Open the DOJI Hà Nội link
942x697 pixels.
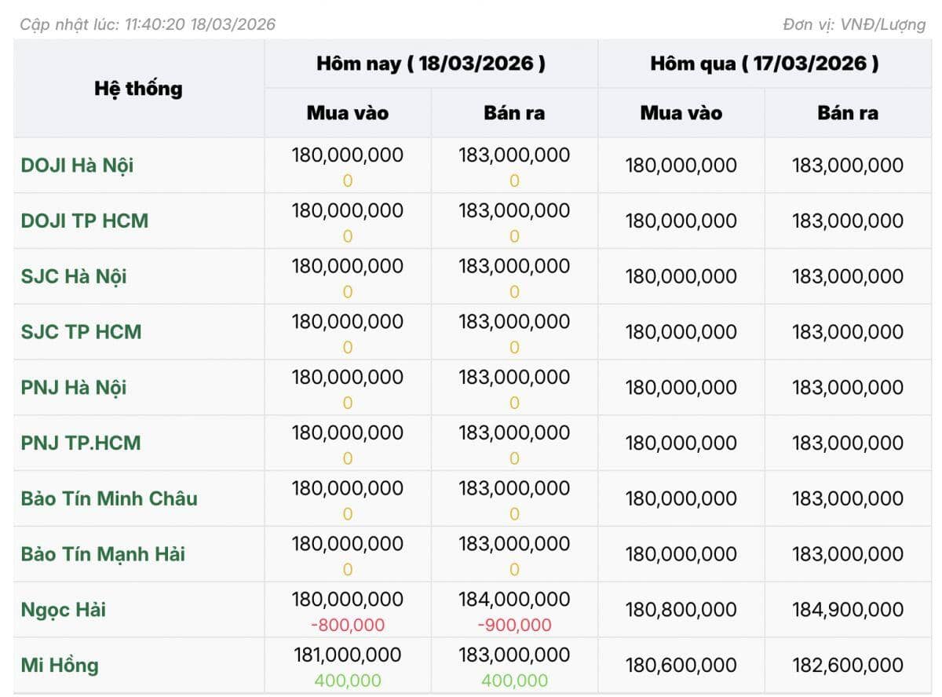(77, 166)
